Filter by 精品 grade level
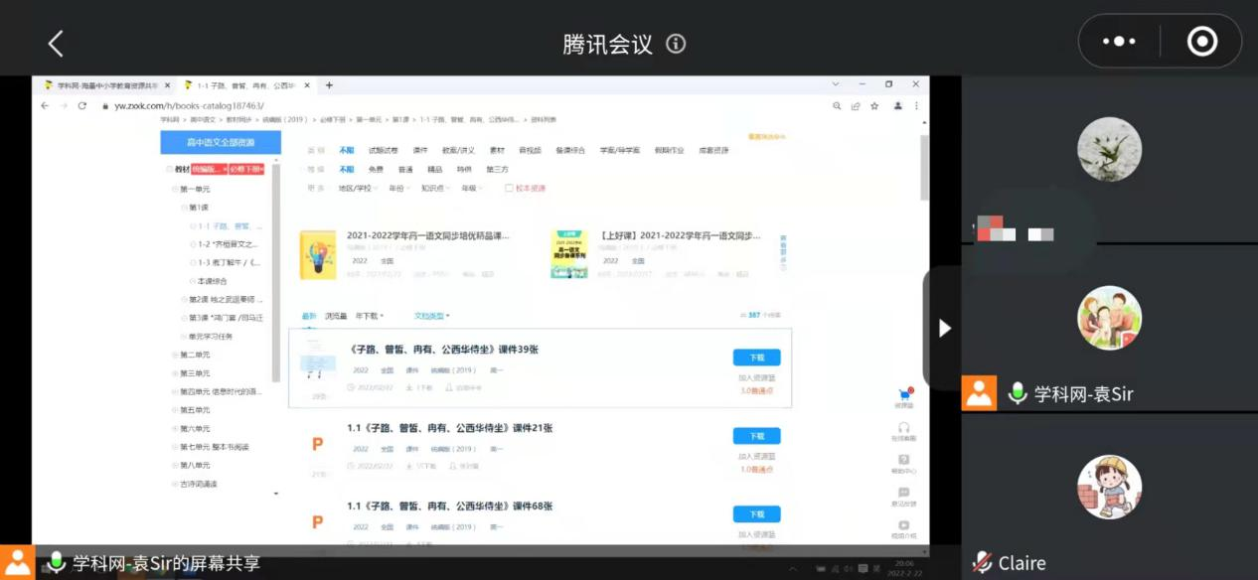 coord(435,169)
